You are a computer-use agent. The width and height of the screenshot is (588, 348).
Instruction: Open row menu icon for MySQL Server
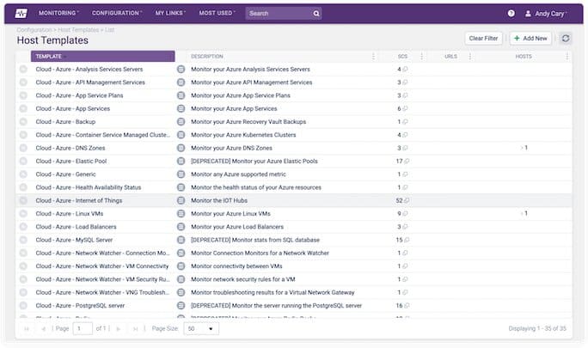coord(181,240)
